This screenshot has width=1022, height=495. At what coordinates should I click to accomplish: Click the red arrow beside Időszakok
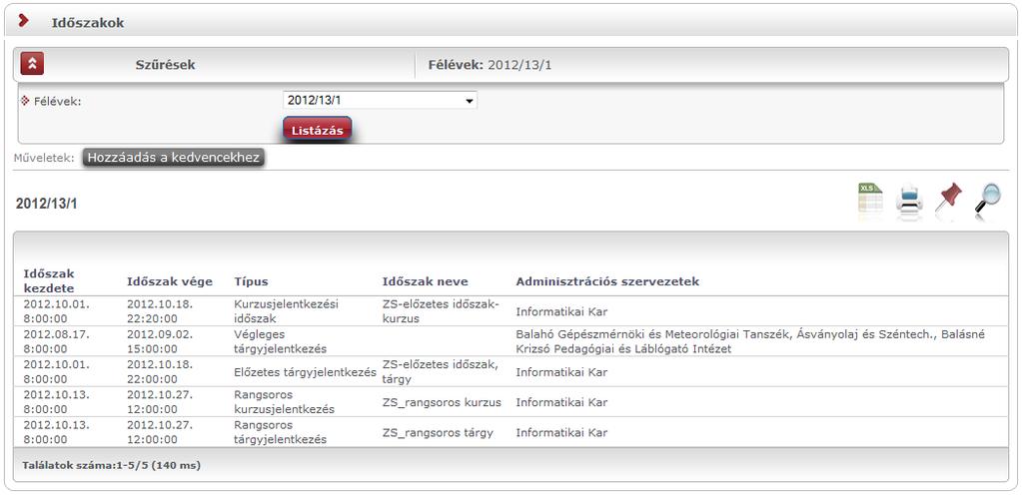[24, 20]
